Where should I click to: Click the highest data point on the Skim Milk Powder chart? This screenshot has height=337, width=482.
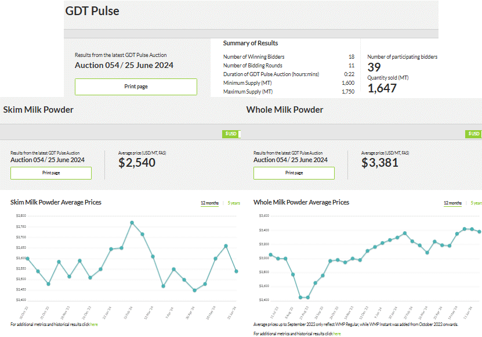(x=132, y=223)
